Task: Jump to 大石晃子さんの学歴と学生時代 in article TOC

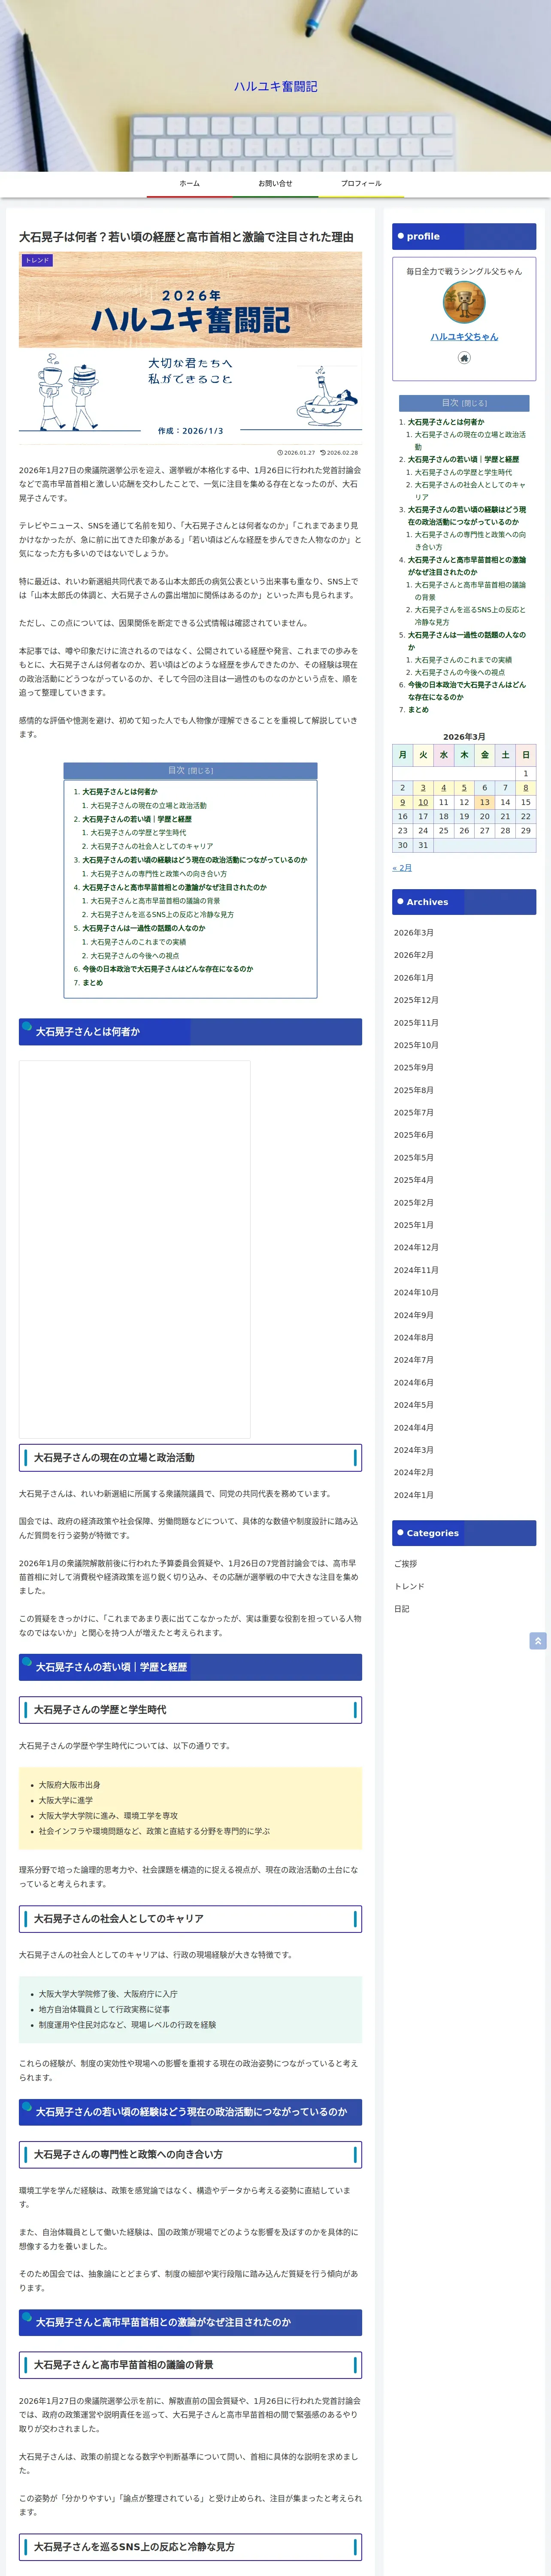Action: [x=138, y=833]
